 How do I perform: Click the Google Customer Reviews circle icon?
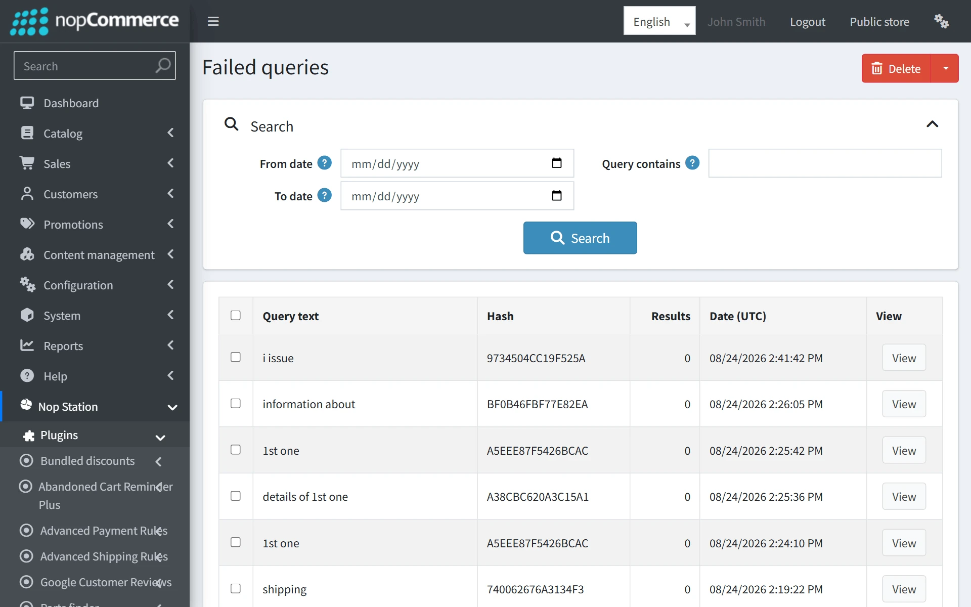point(26,582)
